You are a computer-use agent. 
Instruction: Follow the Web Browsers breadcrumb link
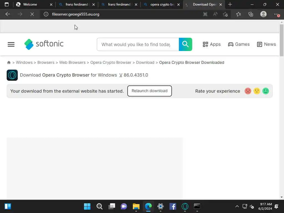(x=72, y=62)
